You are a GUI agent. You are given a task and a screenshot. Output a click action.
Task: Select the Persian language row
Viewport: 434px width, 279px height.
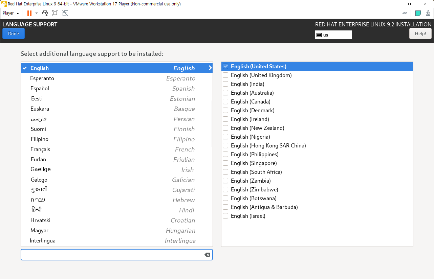pos(117,119)
